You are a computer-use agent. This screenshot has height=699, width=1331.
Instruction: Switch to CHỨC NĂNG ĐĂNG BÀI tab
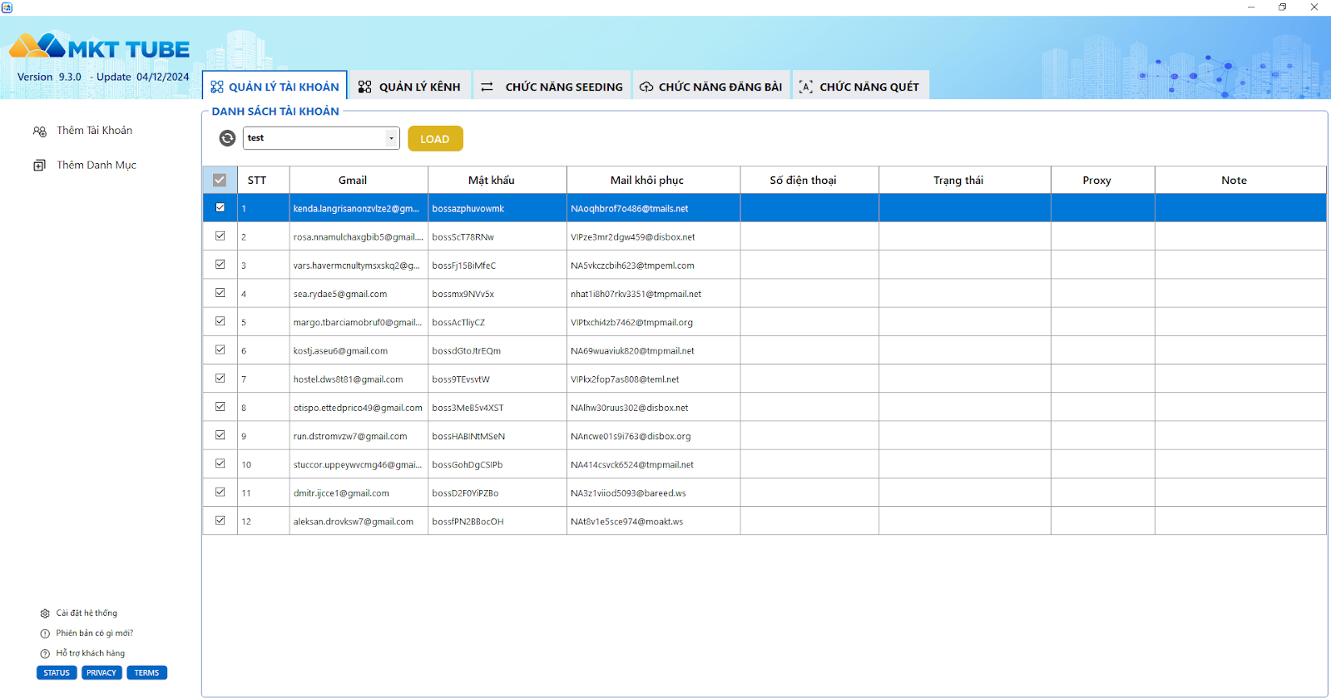(x=711, y=86)
